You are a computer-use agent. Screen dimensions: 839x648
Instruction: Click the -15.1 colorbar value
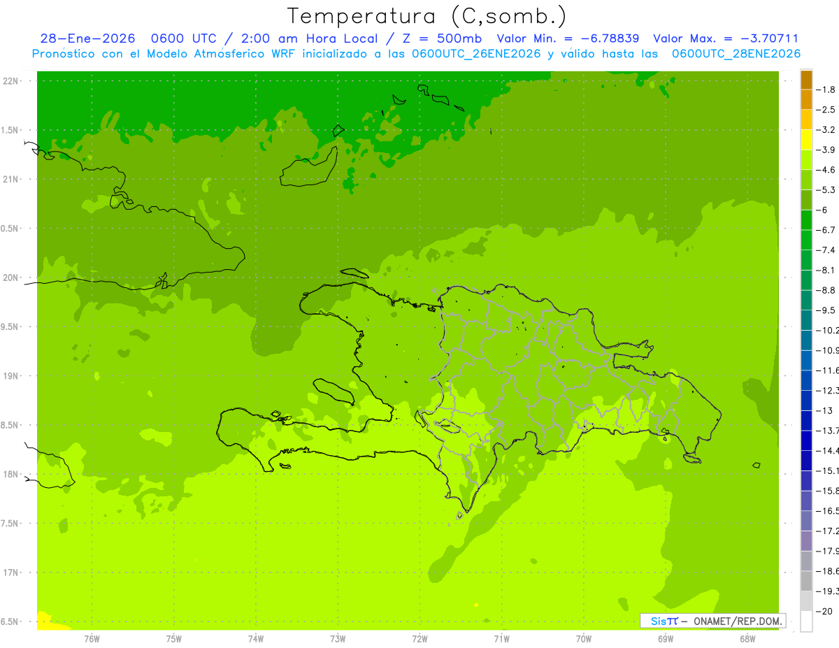pos(828,470)
